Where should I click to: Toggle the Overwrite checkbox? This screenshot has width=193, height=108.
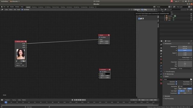point(176,82)
